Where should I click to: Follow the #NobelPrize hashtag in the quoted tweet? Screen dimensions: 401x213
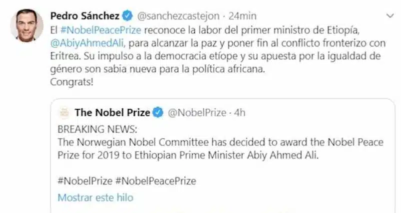tap(85, 181)
